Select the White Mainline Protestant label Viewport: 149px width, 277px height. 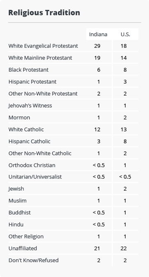click(40, 58)
